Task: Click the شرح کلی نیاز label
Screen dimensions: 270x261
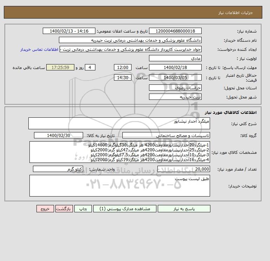Action: point(244,124)
